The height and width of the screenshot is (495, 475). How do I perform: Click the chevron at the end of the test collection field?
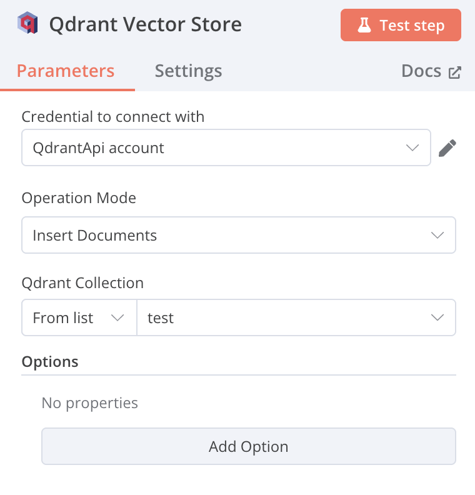(x=437, y=318)
